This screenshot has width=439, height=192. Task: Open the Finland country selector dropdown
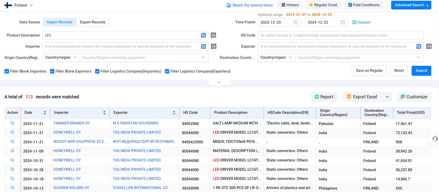[19, 5]
